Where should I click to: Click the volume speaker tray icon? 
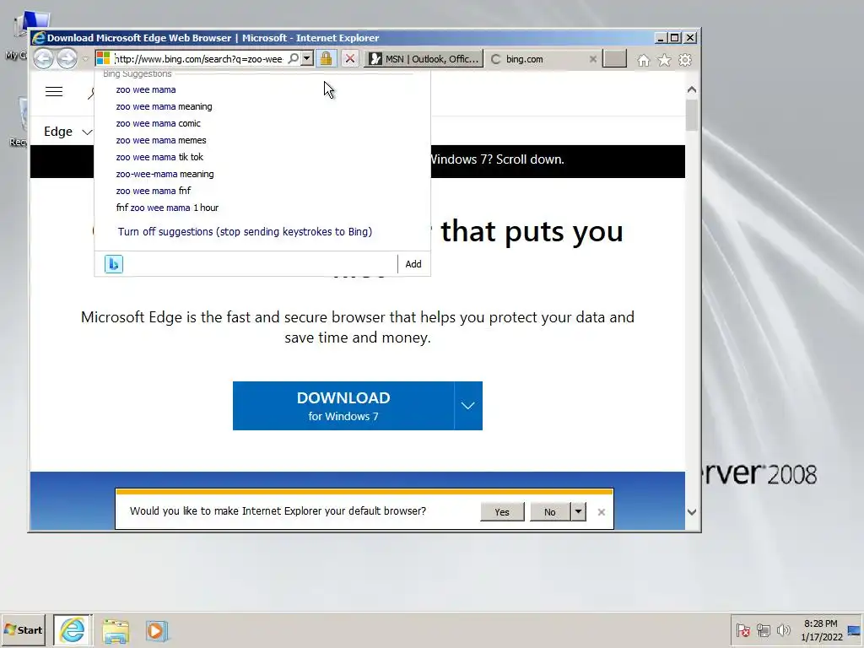[x=783, y=629]
